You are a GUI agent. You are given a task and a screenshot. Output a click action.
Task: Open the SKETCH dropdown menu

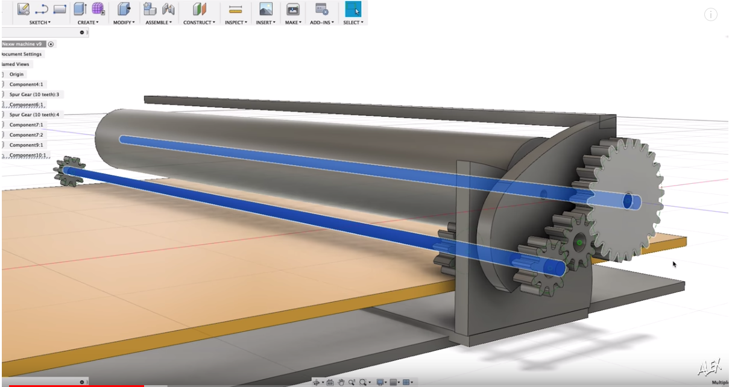pos(40,22)
